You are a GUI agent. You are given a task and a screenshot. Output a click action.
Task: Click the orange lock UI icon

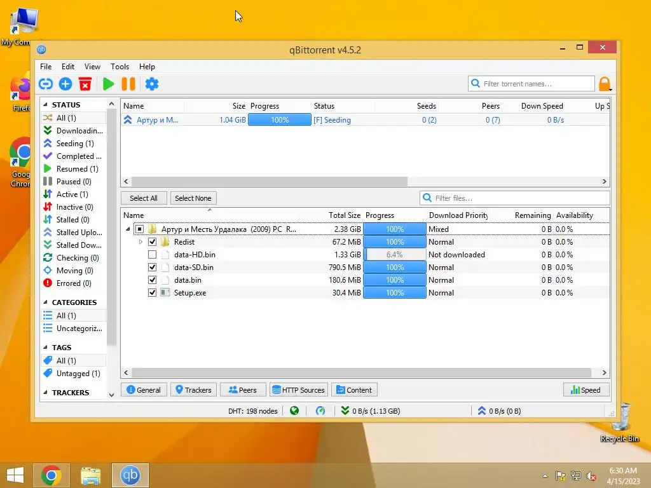[x=605, y=84]
